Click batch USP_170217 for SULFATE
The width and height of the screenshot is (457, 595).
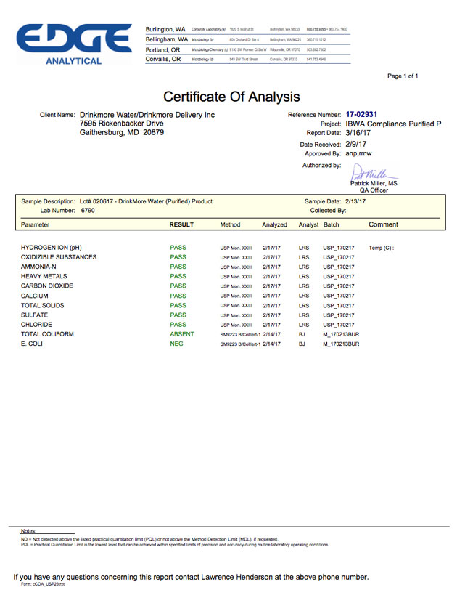click(339, 315)
